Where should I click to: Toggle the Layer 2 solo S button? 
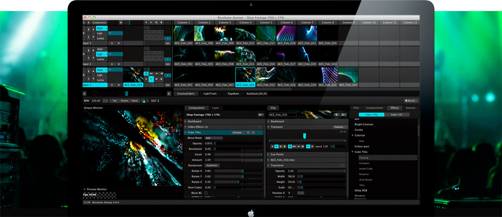(x=89, y=59)
